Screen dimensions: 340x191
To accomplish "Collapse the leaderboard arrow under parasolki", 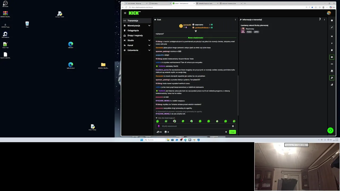I will pyautogui.click(x=196, y=31).
